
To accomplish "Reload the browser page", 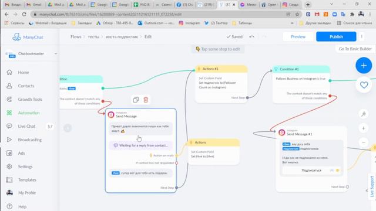I will tap(24, 14).
